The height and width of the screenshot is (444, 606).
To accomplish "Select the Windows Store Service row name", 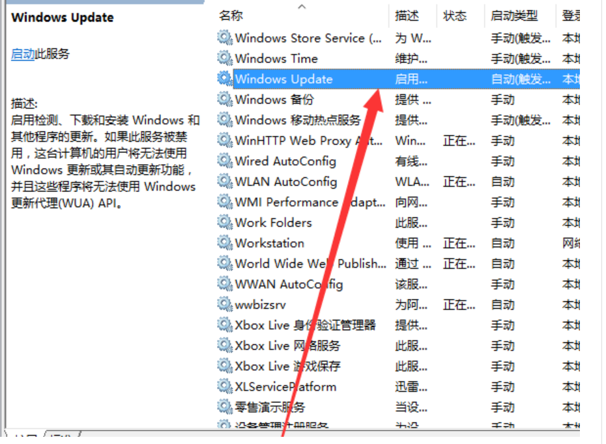I will point(308,38).
